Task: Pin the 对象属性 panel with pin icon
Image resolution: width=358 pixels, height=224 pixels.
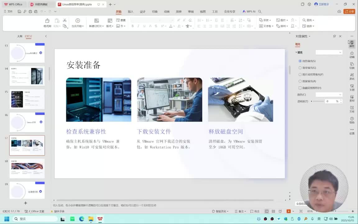Action: pyautogui.click(x=334, y=36)
